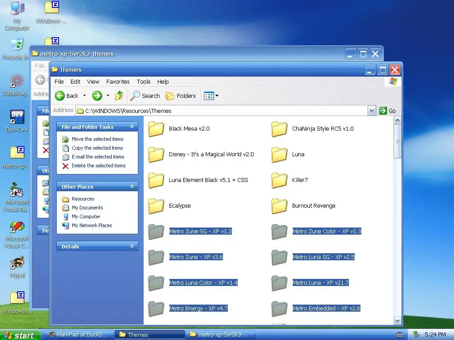
Task: Select Metro Zune - XP v3.6 folder
Action: click(186, 257)
